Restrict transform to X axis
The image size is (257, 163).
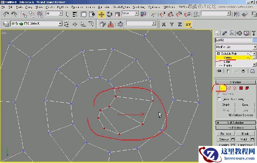(x=164, y=25)
